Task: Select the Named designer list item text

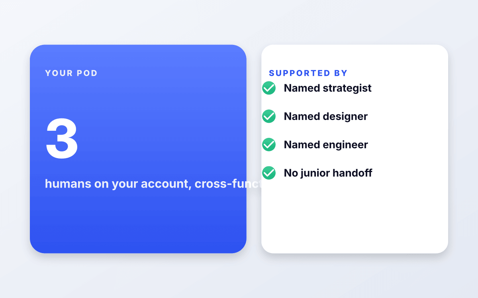Action: tap(325, 116)
